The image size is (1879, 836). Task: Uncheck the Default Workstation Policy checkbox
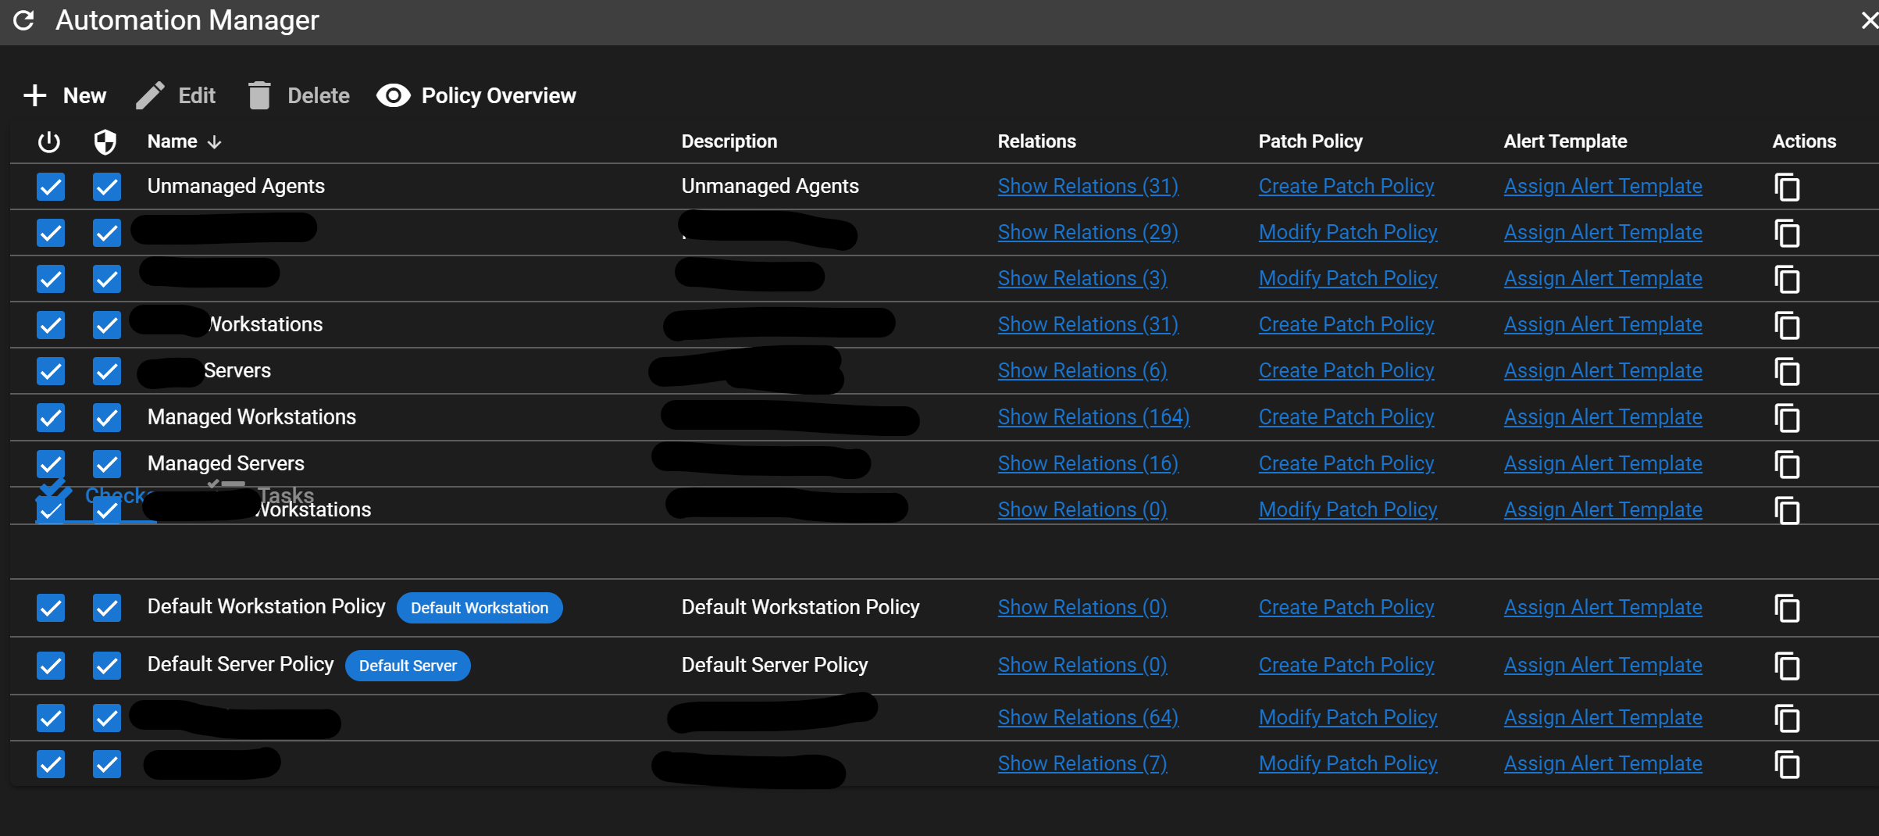click(50, 607)
